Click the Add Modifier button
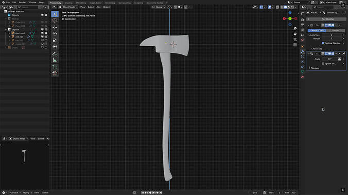 click(326, 19)
